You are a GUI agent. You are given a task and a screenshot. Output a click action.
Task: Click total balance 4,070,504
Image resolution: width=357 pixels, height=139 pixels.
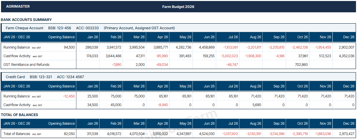click(x=137, y=134)
